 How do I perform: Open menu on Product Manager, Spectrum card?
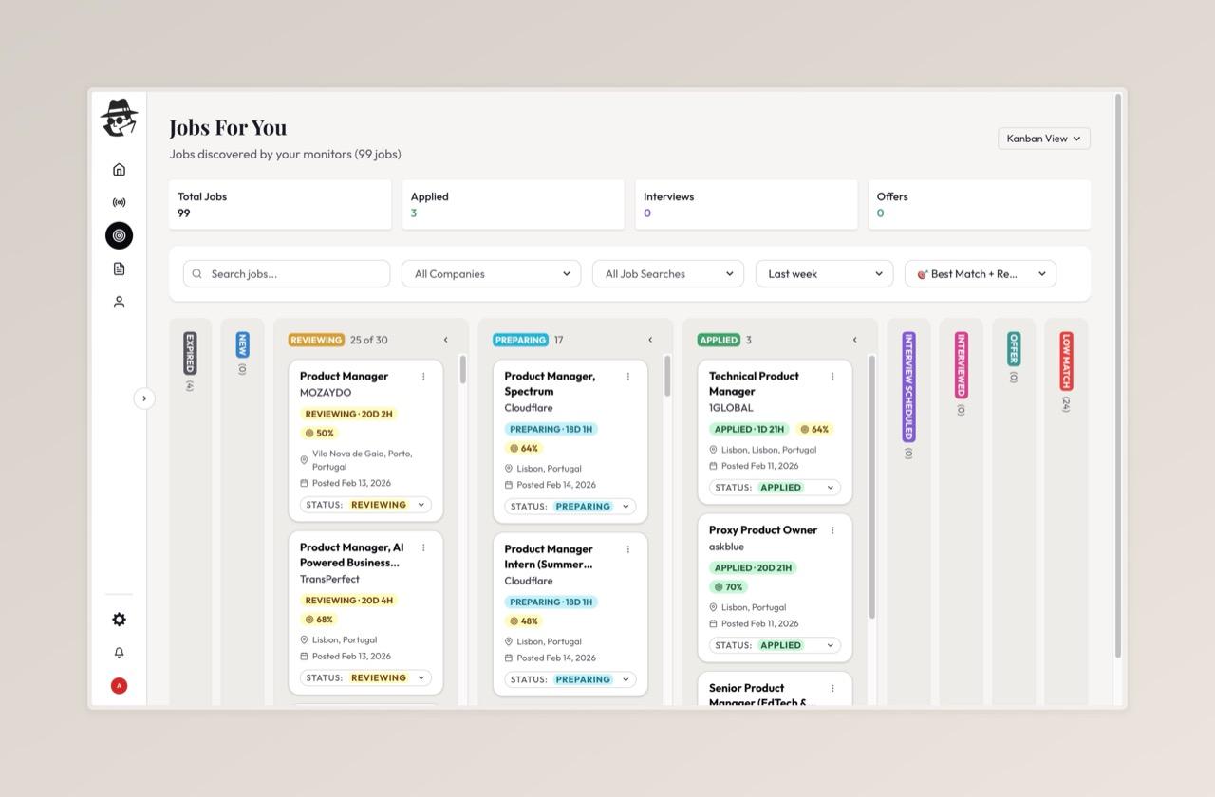point(627,376)
